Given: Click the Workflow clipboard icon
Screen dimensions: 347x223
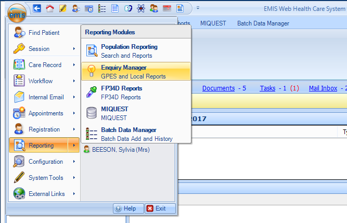Looking at the screenshot, I should tap(19, 81).
